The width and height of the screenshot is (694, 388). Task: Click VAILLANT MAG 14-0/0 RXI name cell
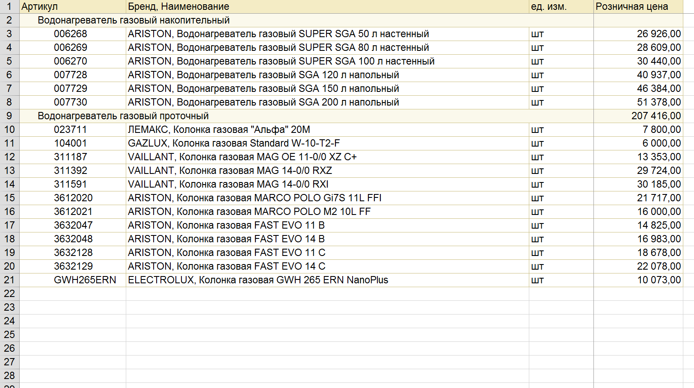[x=327, y=184]
